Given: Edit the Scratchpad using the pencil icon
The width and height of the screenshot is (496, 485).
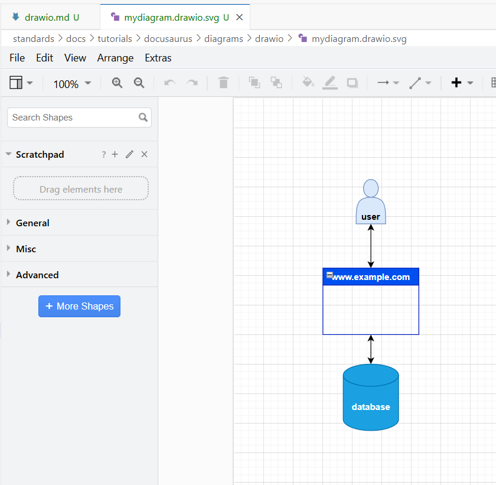Looking at the screenshot, I should 130,154.
